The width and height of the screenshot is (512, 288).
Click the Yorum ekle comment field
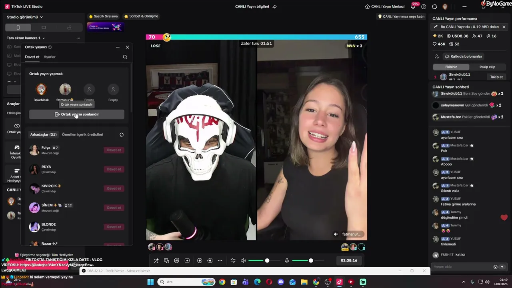(463, 267)
